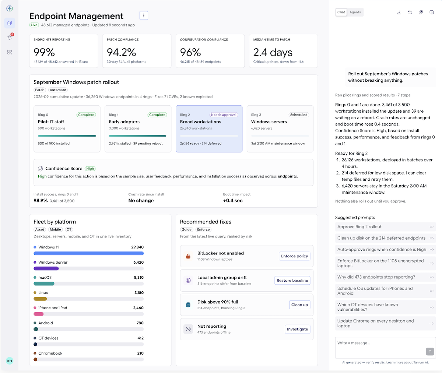Click Restore baseline for admin group drift
Viewport: 442px width, 373px height.
pos(292,281)
